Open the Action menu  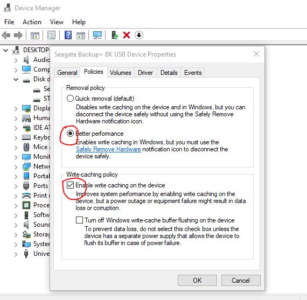(32, 22)
